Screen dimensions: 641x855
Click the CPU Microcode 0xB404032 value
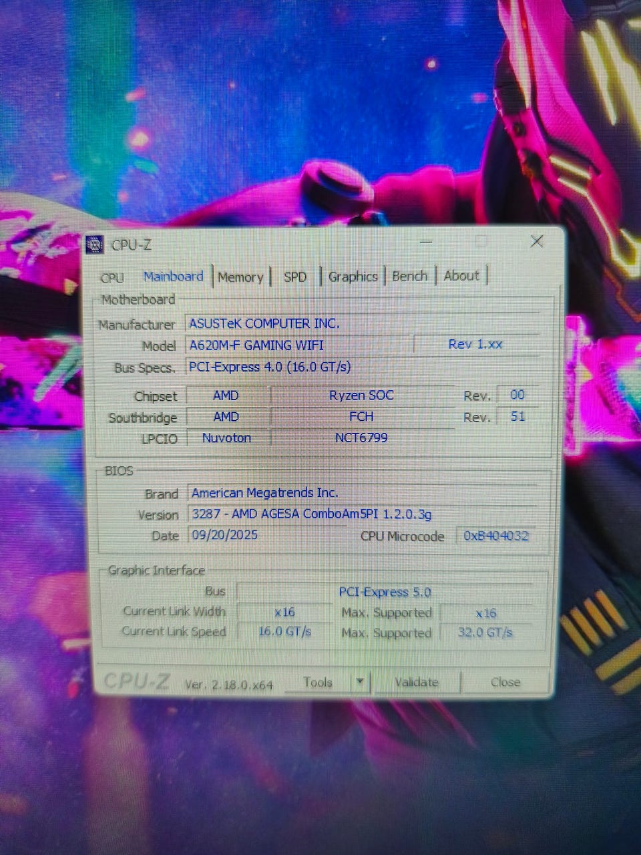(497, 536)
